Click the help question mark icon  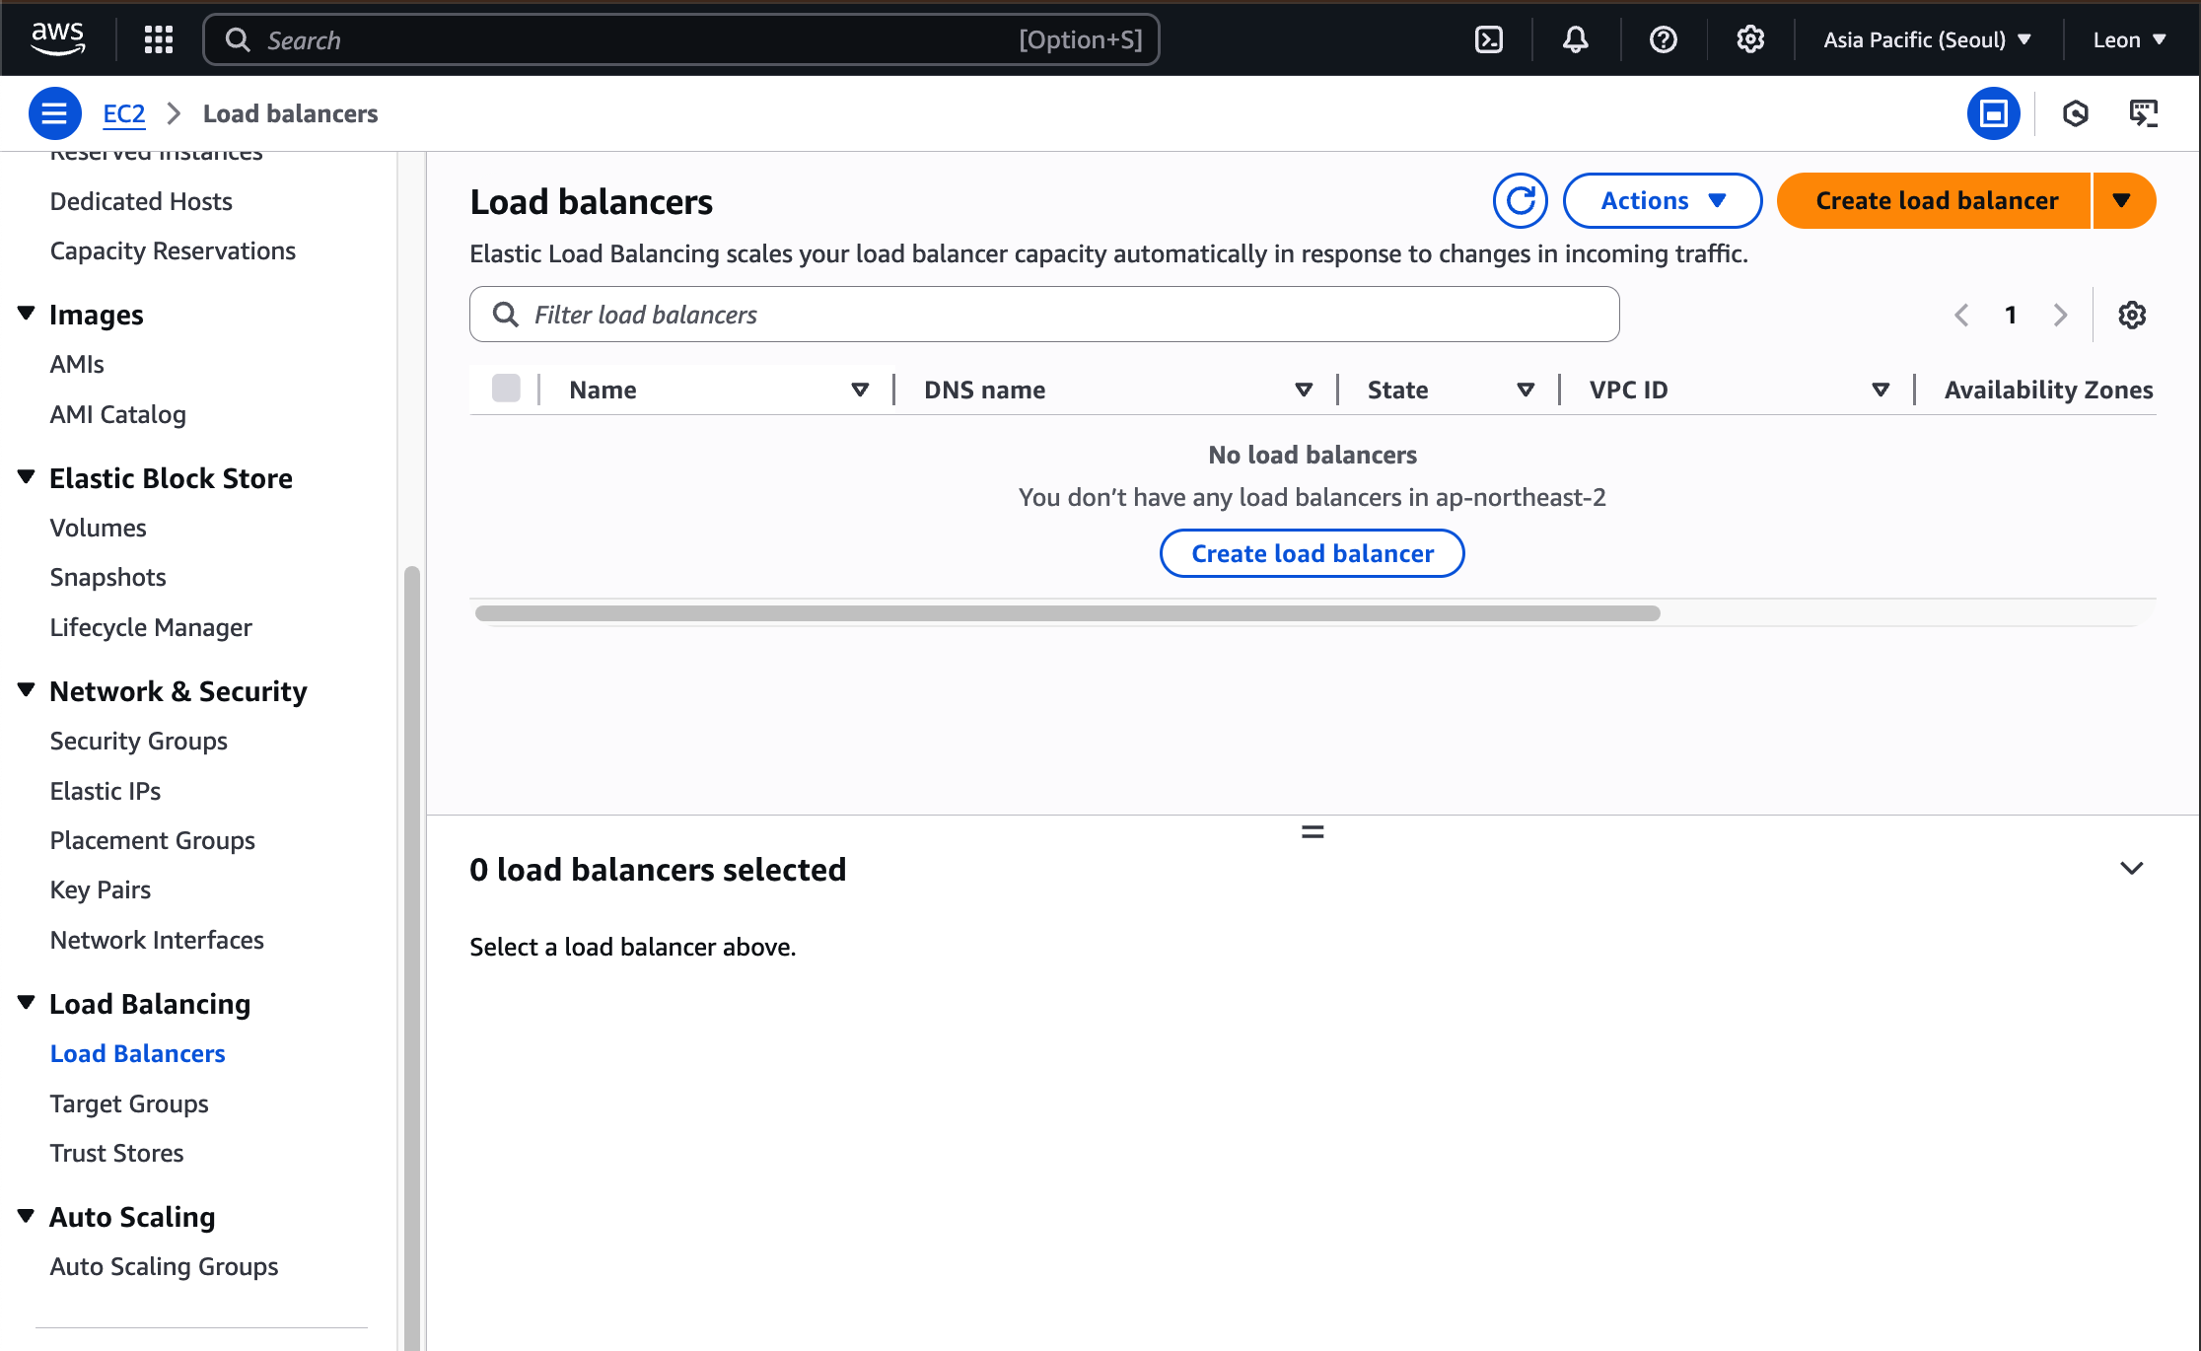click(1663, 39)
